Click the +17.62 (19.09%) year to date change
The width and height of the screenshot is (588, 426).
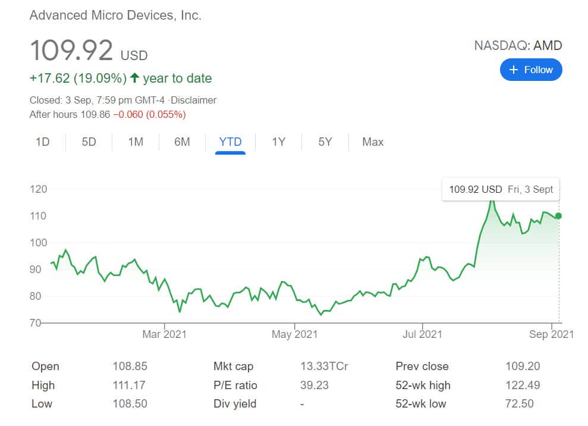click(121, 78)
